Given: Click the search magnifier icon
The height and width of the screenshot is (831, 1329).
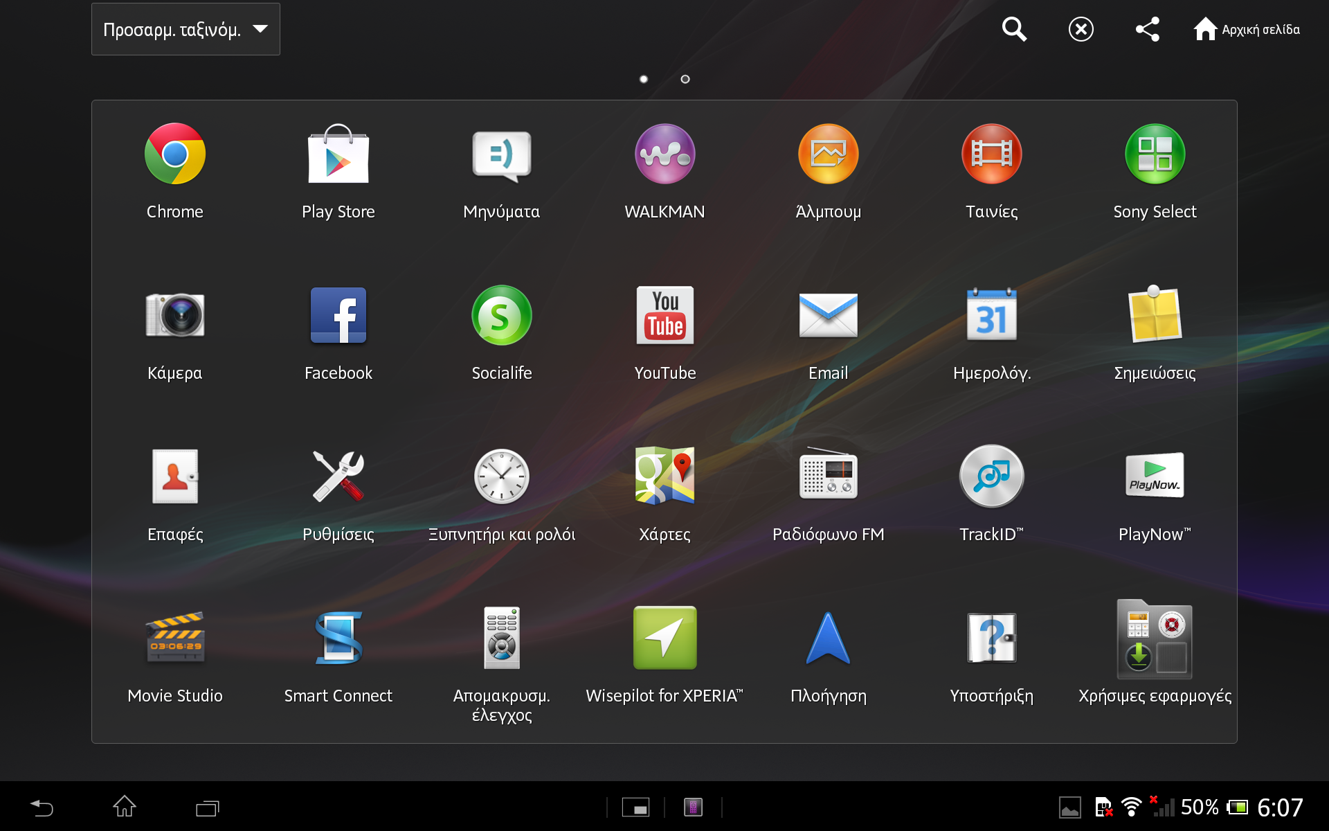Looking at the screenshot, I should tap(1014, 29).
